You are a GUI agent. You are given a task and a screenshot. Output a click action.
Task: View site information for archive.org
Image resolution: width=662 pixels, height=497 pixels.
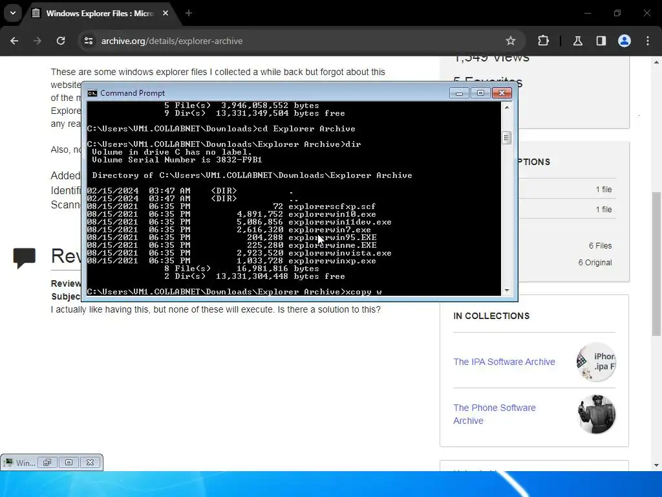click(x=88, y=41)
